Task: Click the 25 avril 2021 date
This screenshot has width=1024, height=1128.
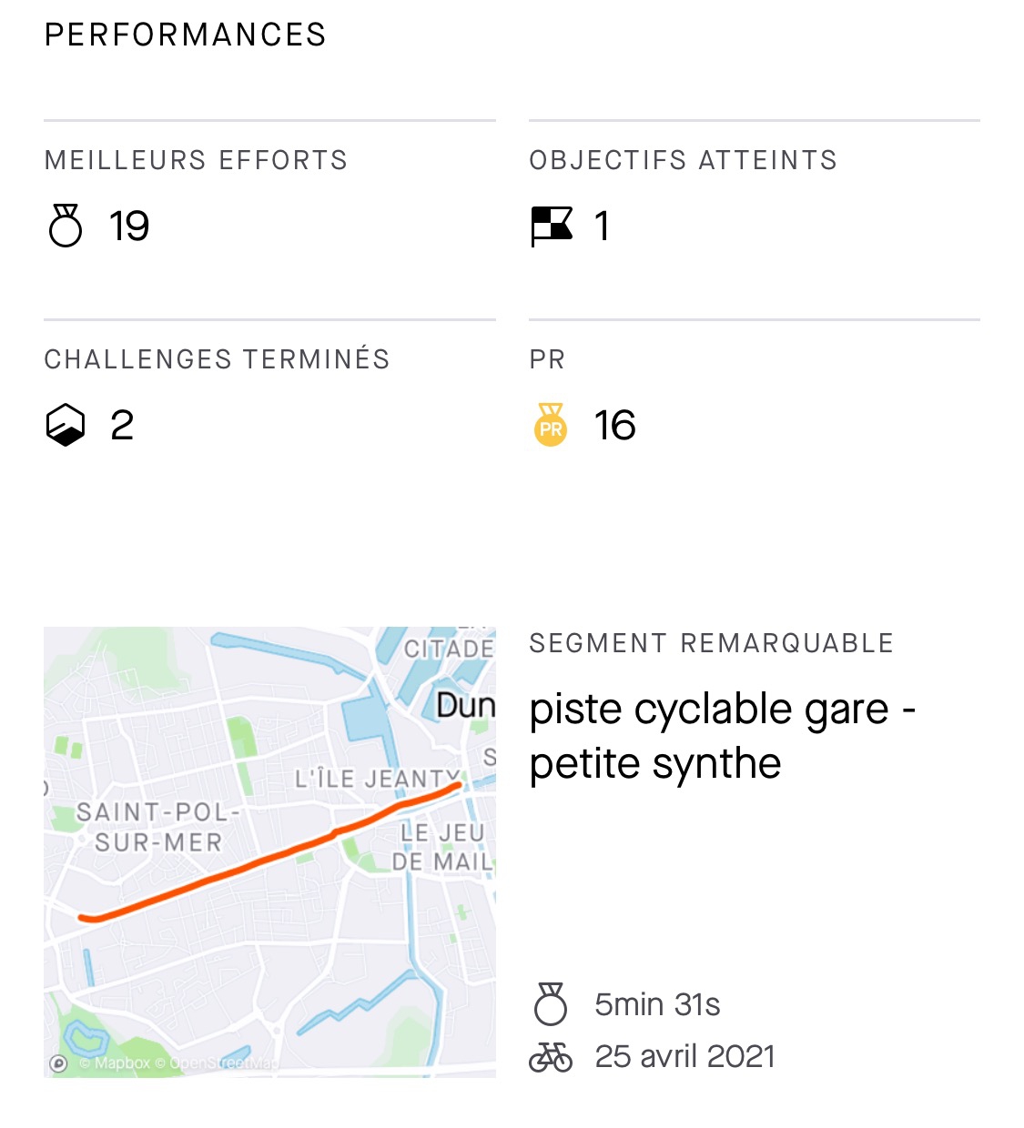Action: [x=685, y=1056]
